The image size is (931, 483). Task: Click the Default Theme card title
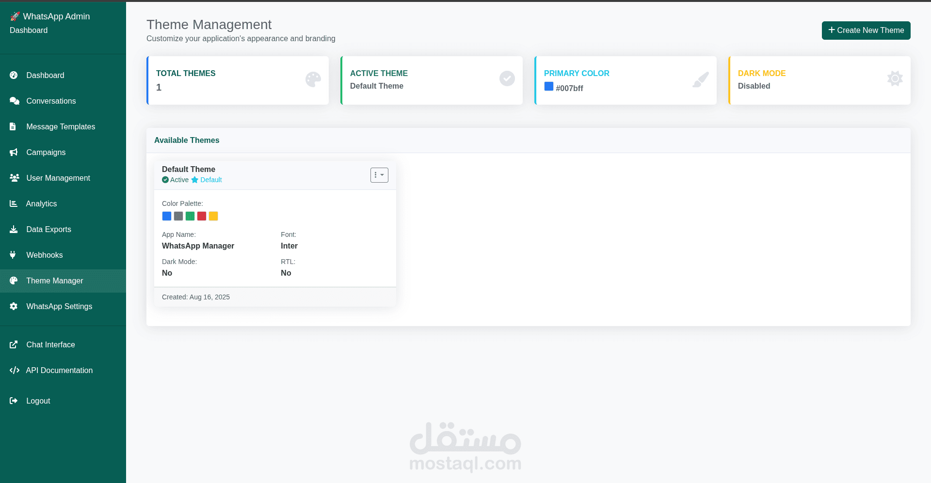(x=189, y=169)
